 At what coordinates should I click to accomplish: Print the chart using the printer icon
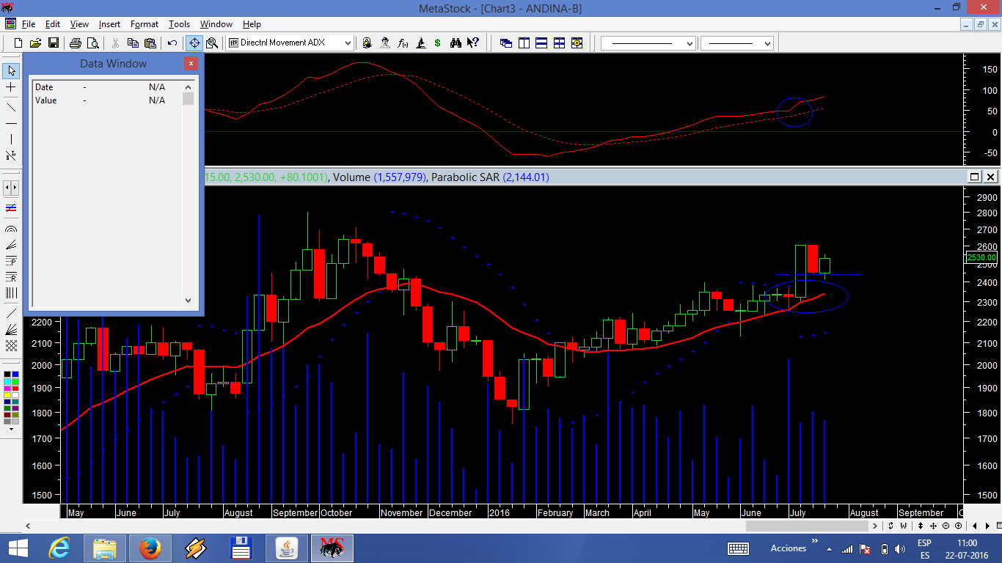[75, 43]
